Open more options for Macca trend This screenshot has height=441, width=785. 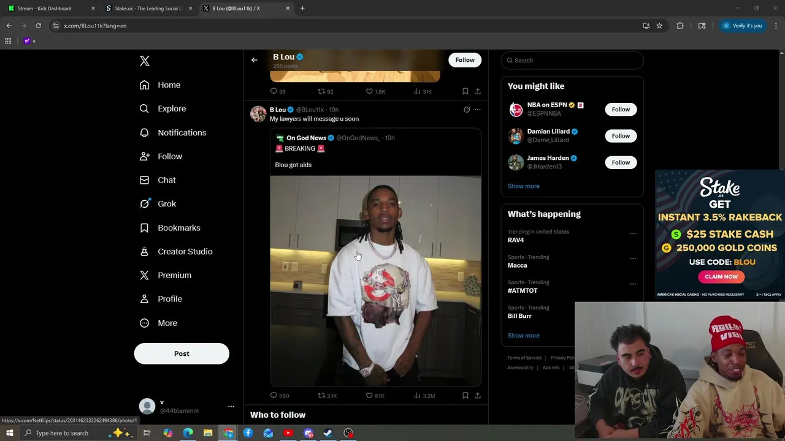click(633, 258)
